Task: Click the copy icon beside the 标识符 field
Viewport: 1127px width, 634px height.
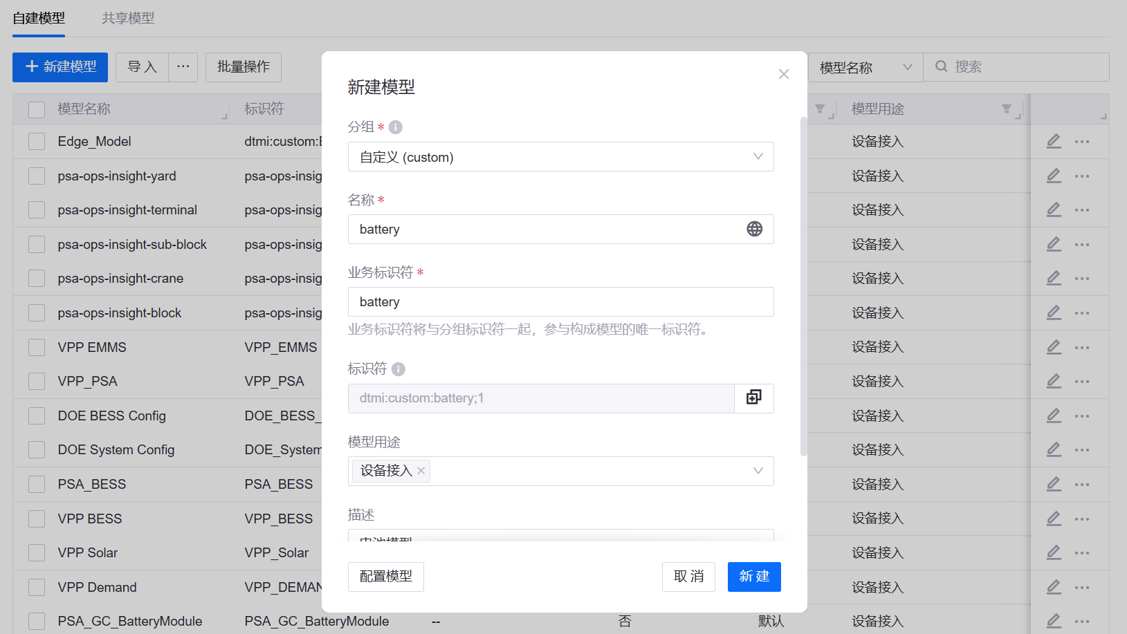Action: [x=753, y=398]
